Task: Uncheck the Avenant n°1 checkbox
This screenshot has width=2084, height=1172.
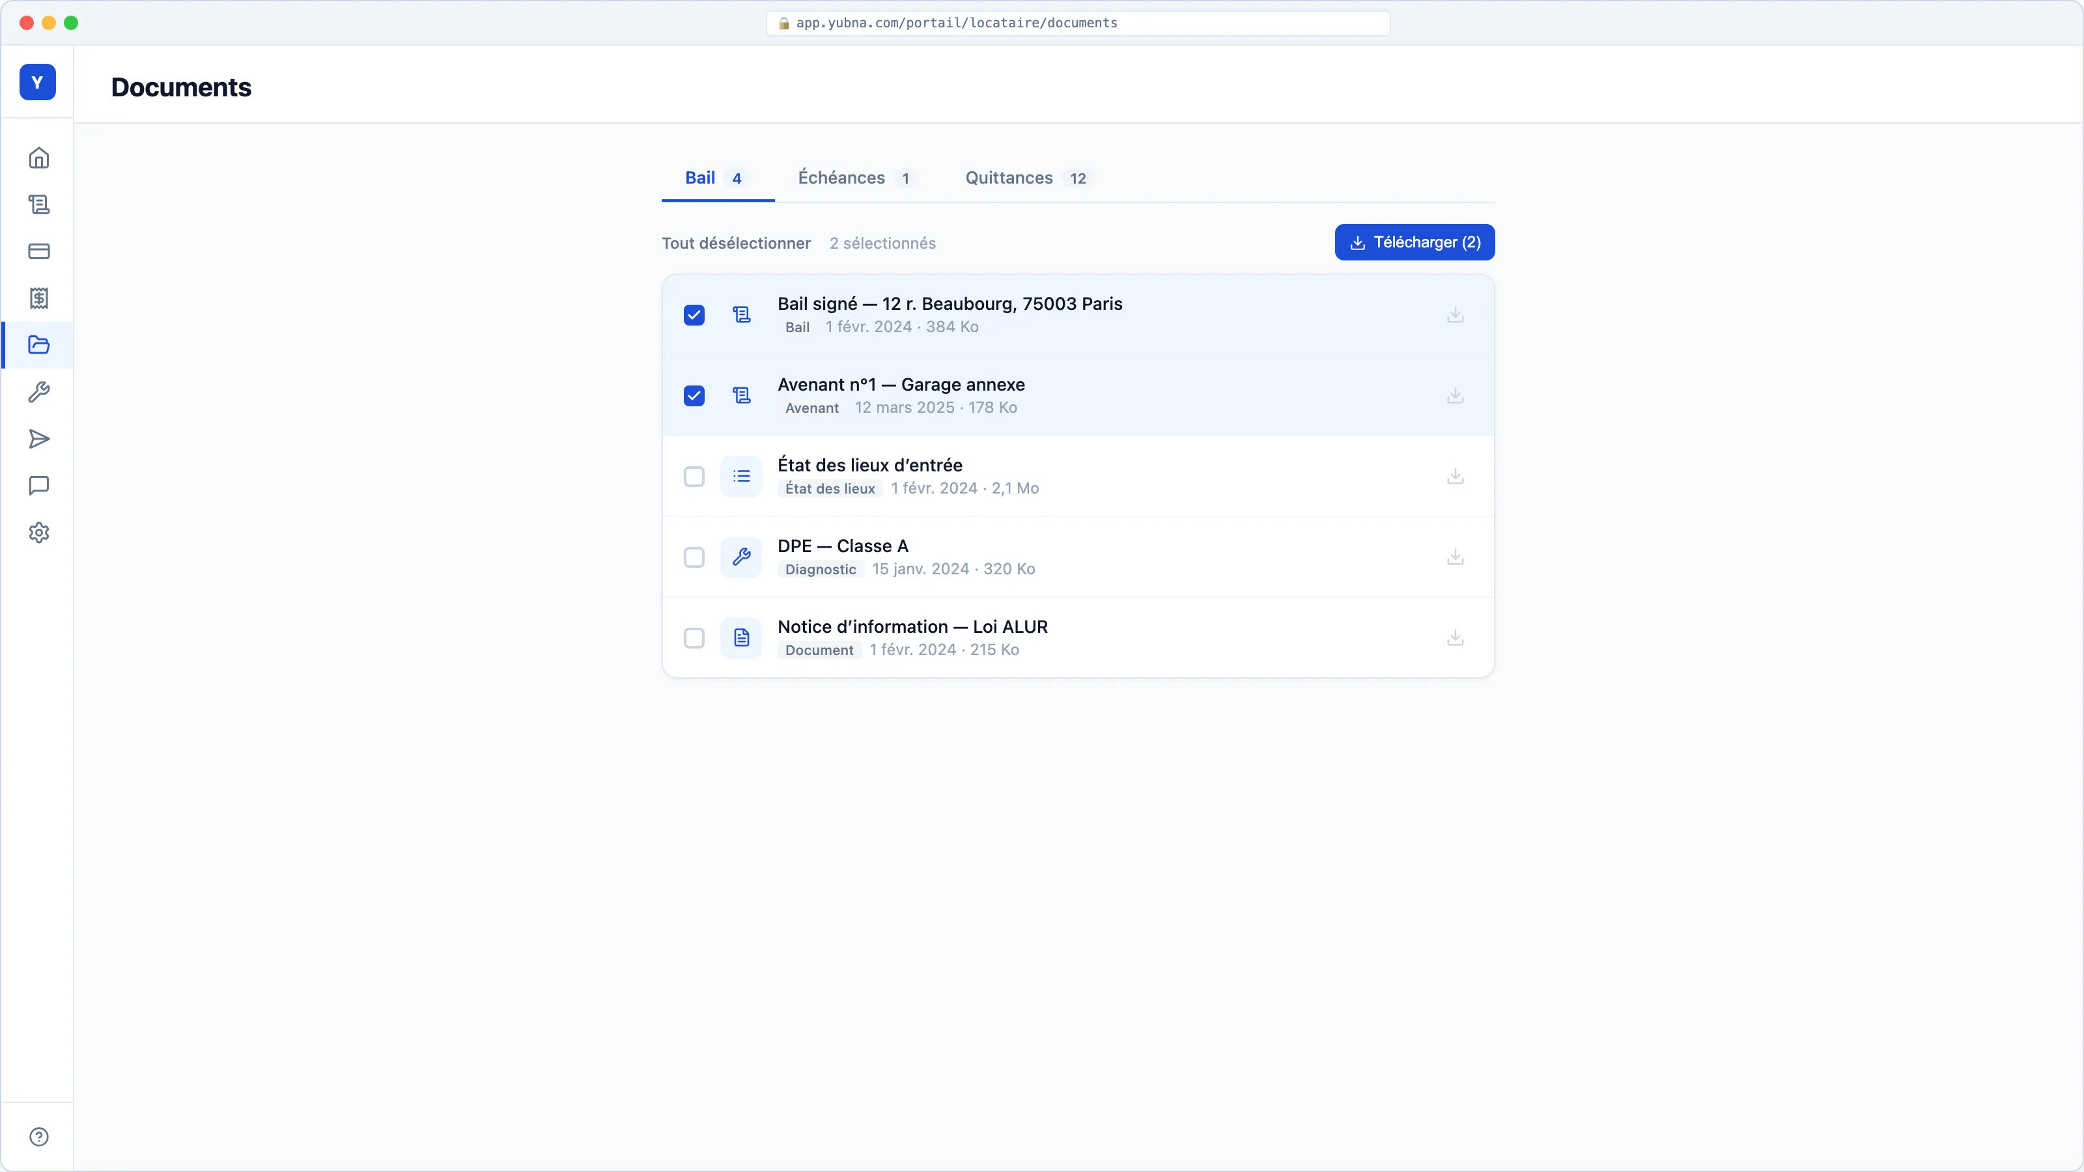Action: [694, 395]
